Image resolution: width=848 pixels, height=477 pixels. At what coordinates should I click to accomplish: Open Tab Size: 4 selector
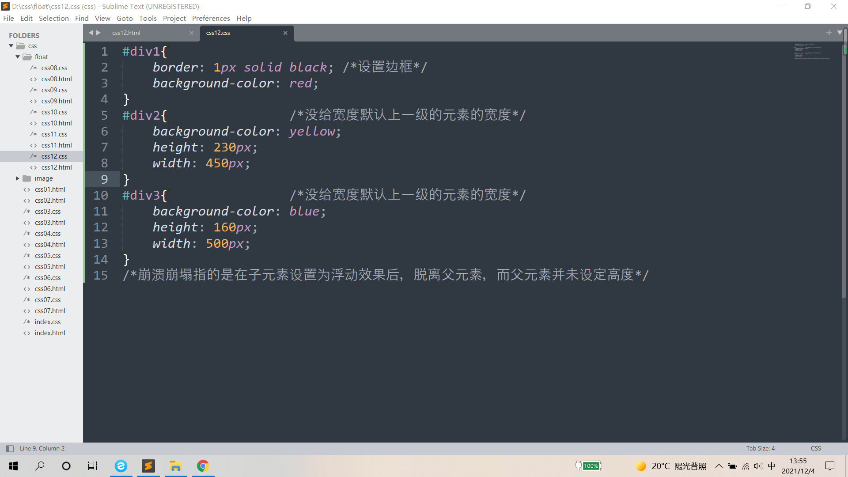coord(761,448)
